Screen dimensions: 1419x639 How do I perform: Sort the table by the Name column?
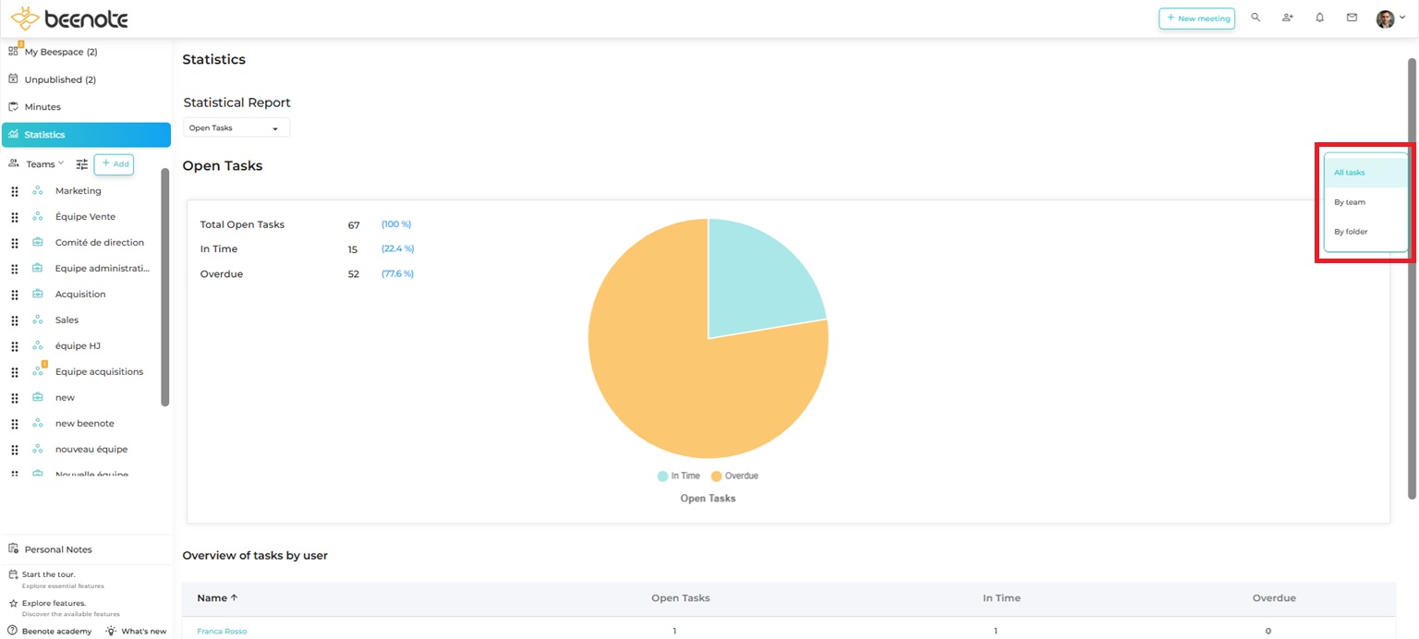pyautogui.click(x=215, y=597)
